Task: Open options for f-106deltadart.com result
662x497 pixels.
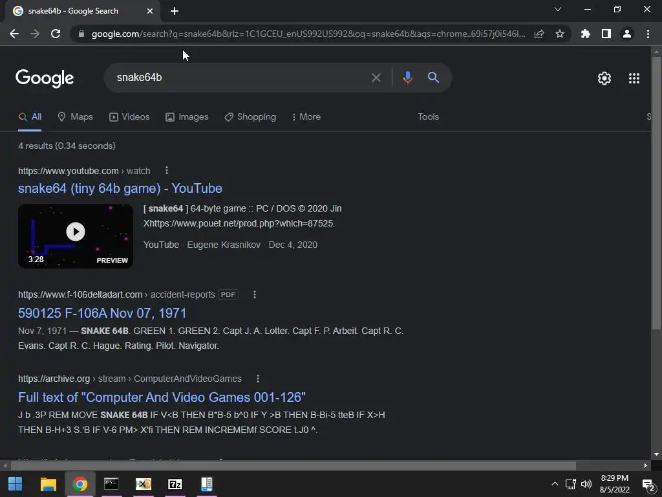Action: pyautogui.click(x=255, y=294)
